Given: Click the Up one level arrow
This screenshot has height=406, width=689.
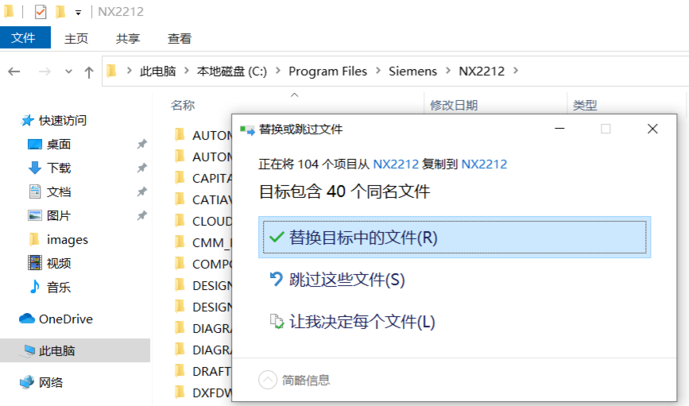Looking at the screenshot, I should (x=89, y=72).
